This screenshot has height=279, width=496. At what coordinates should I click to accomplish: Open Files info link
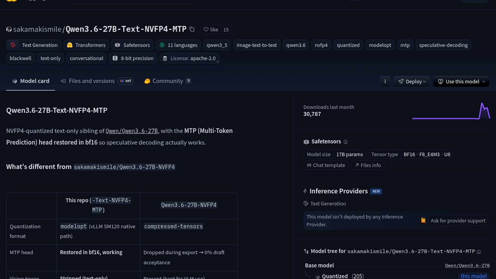(x=368, y=165)
